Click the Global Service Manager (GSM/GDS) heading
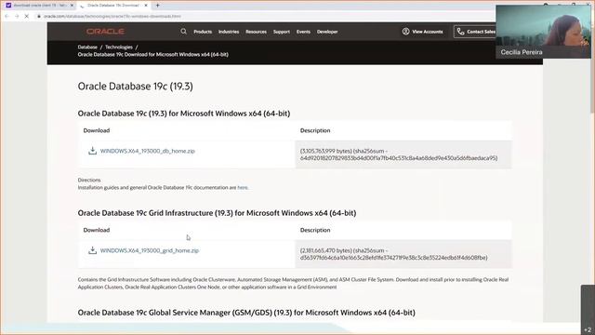 click(x=246, y=313)
